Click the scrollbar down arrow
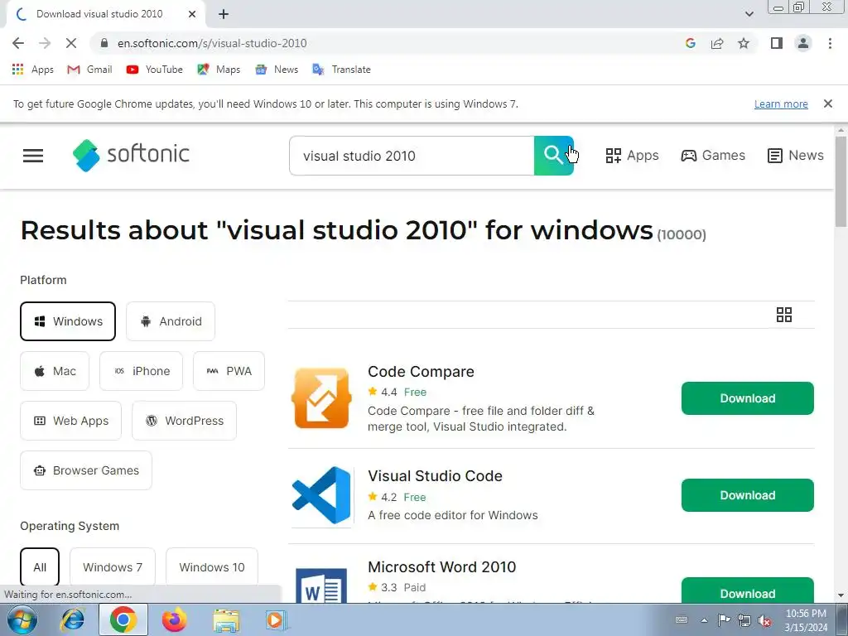This screenshot has height=636, width=848. click(x=841, y=595)
